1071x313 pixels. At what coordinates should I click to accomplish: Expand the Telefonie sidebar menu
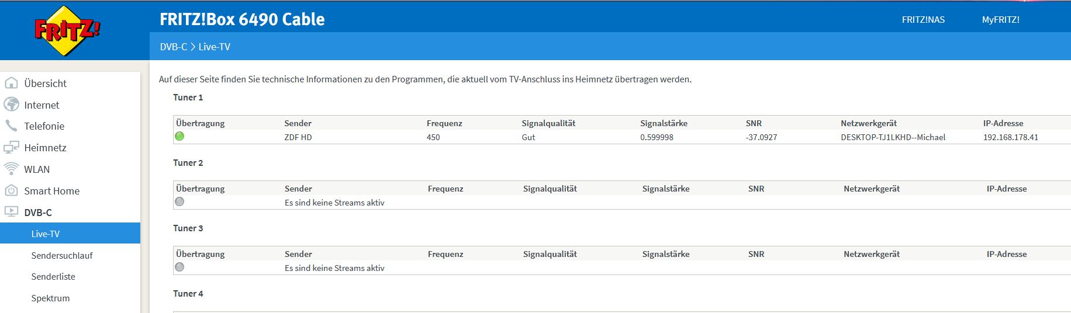[44, 126]
